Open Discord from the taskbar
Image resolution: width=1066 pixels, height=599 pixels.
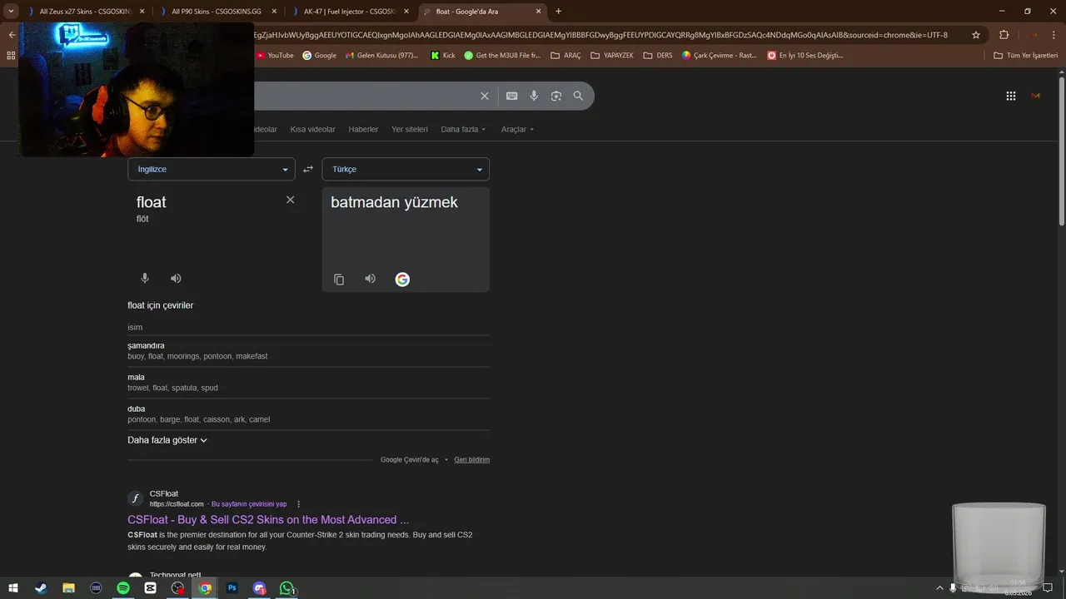click(260, 588)
